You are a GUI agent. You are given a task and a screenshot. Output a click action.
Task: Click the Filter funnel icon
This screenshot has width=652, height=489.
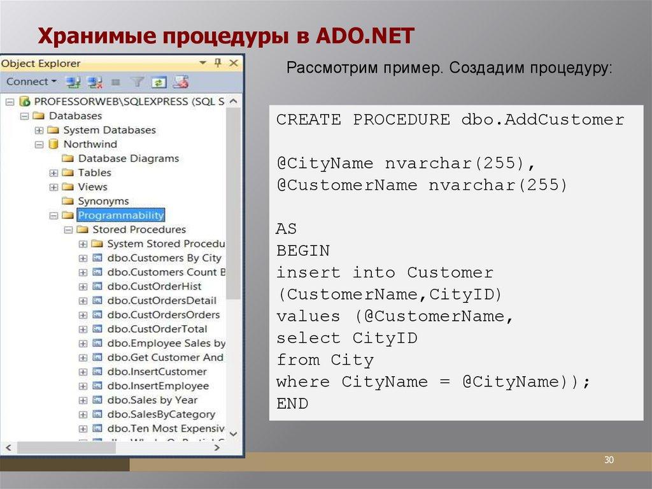click(137, 82)
